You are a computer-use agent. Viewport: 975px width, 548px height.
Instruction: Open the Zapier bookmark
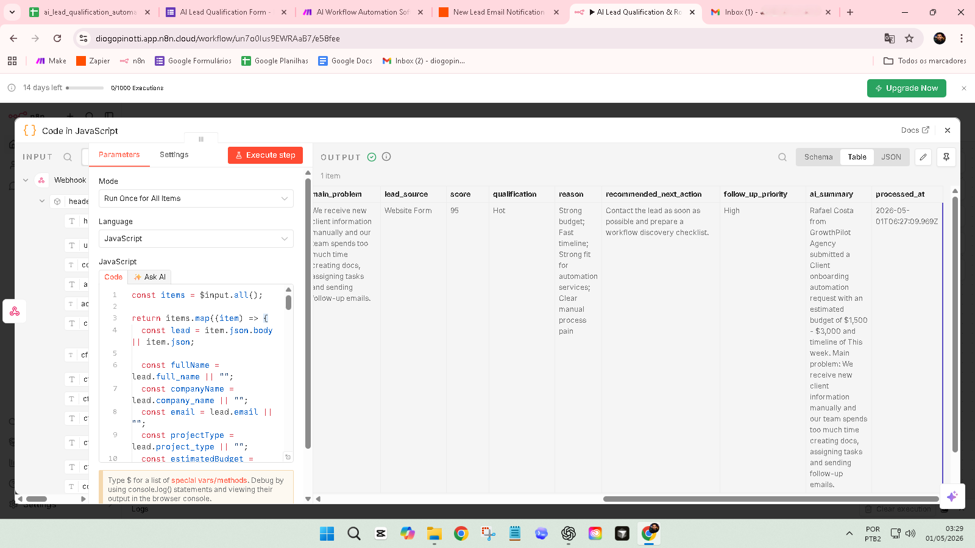coord(93,61)
